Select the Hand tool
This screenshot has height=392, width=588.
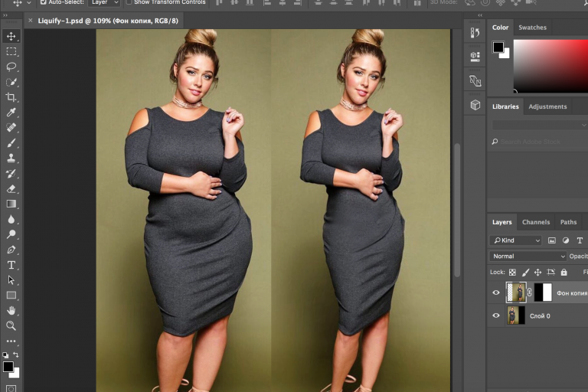click(11, 311)
